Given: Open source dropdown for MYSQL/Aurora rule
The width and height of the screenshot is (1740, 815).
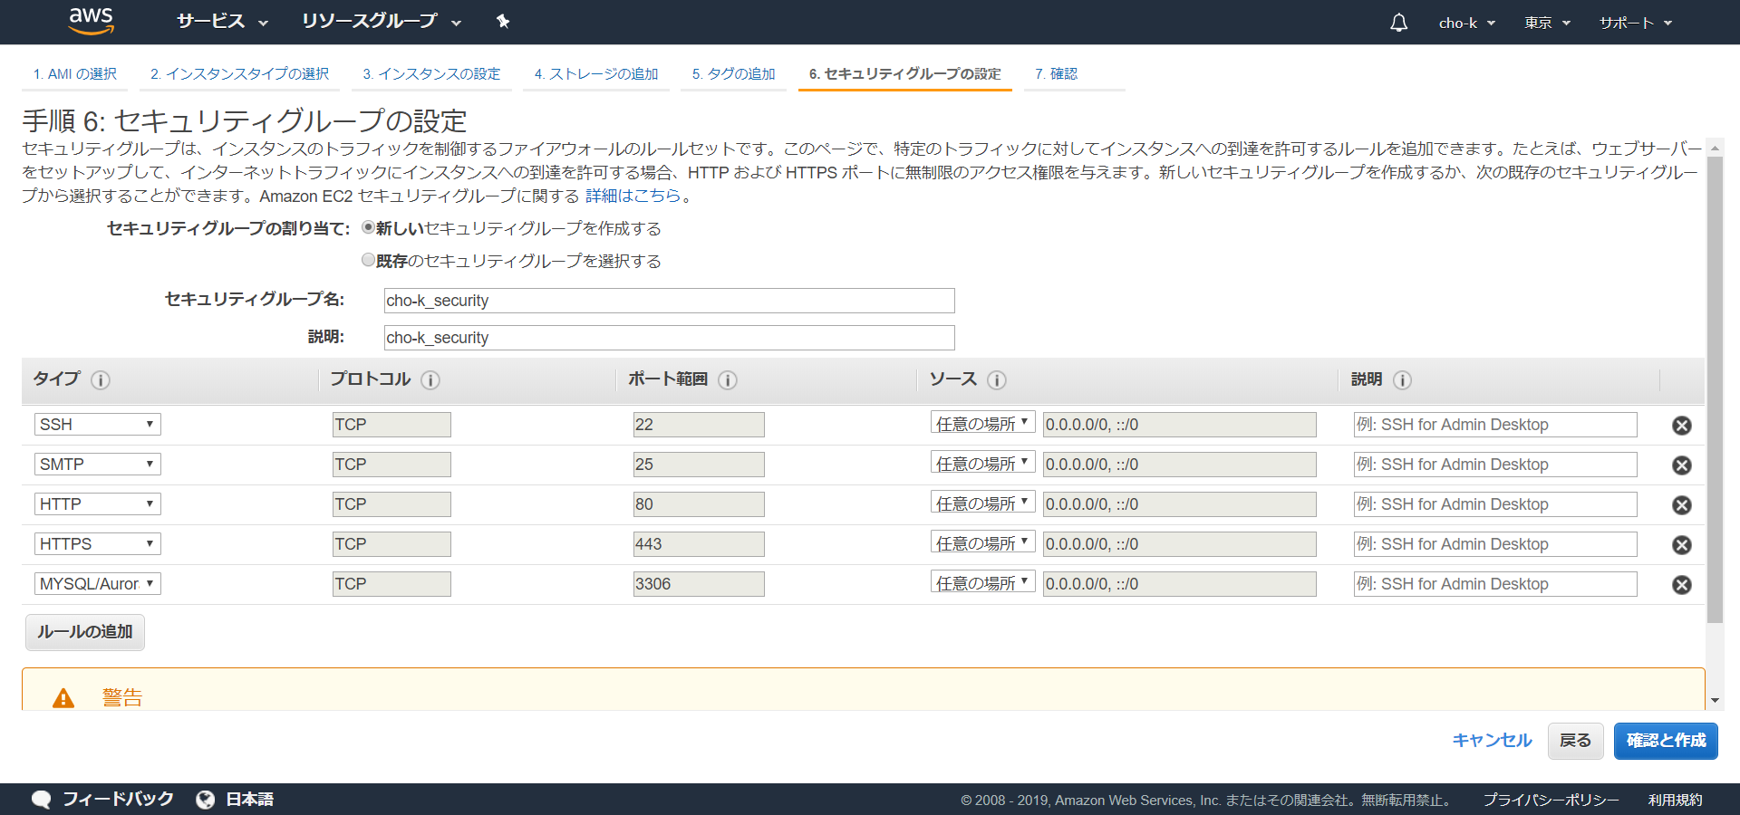Looking at the screenshot, I should pyautogui.click(x=983, y=583).
